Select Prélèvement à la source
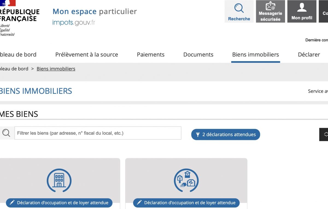This screenshot has width=328, height=209. tap(87, 55)
